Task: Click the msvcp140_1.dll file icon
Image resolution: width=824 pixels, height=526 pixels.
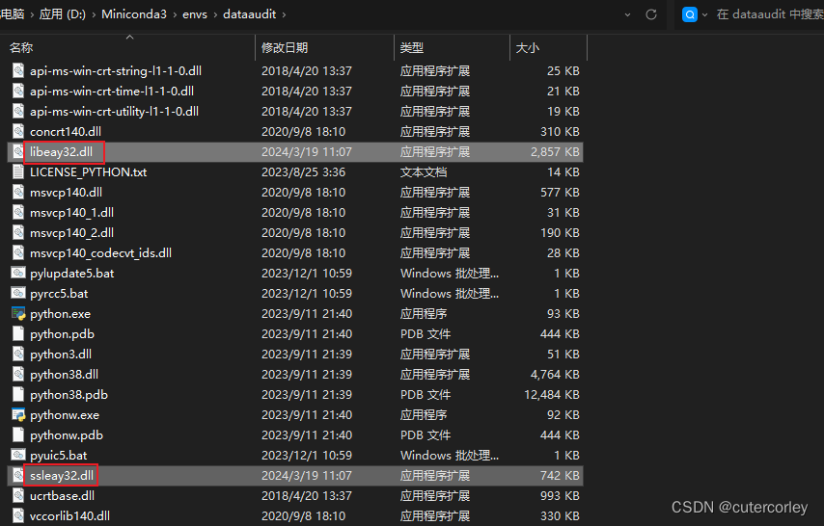Action: pos(18,213)
